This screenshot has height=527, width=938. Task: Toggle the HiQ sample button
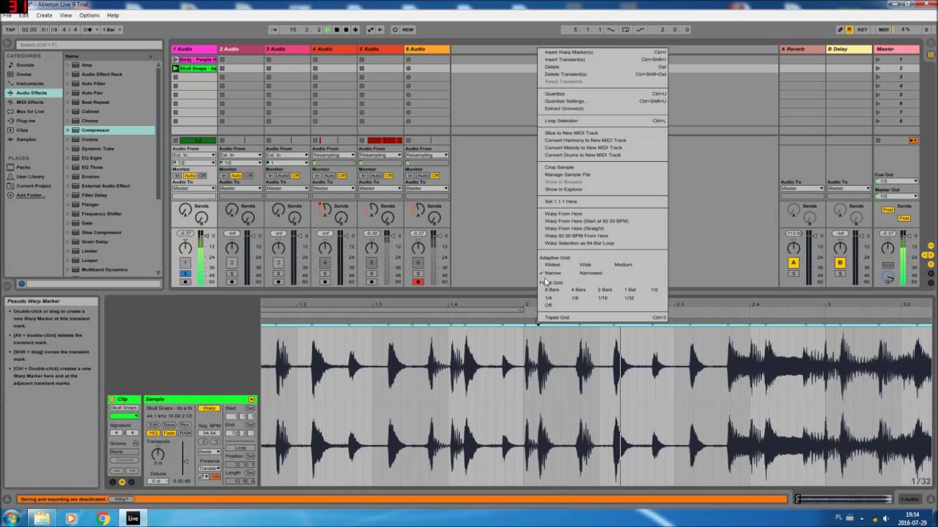(154, 433)
